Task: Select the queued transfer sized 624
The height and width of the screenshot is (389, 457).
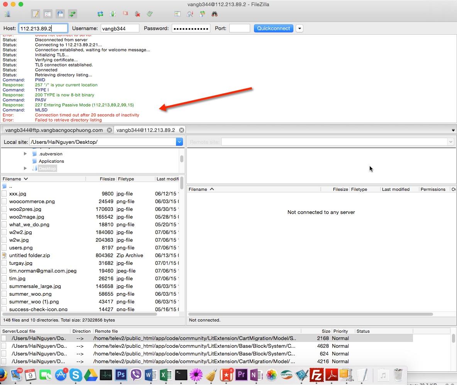Action: pyautogui.click(x=207, y=354)
